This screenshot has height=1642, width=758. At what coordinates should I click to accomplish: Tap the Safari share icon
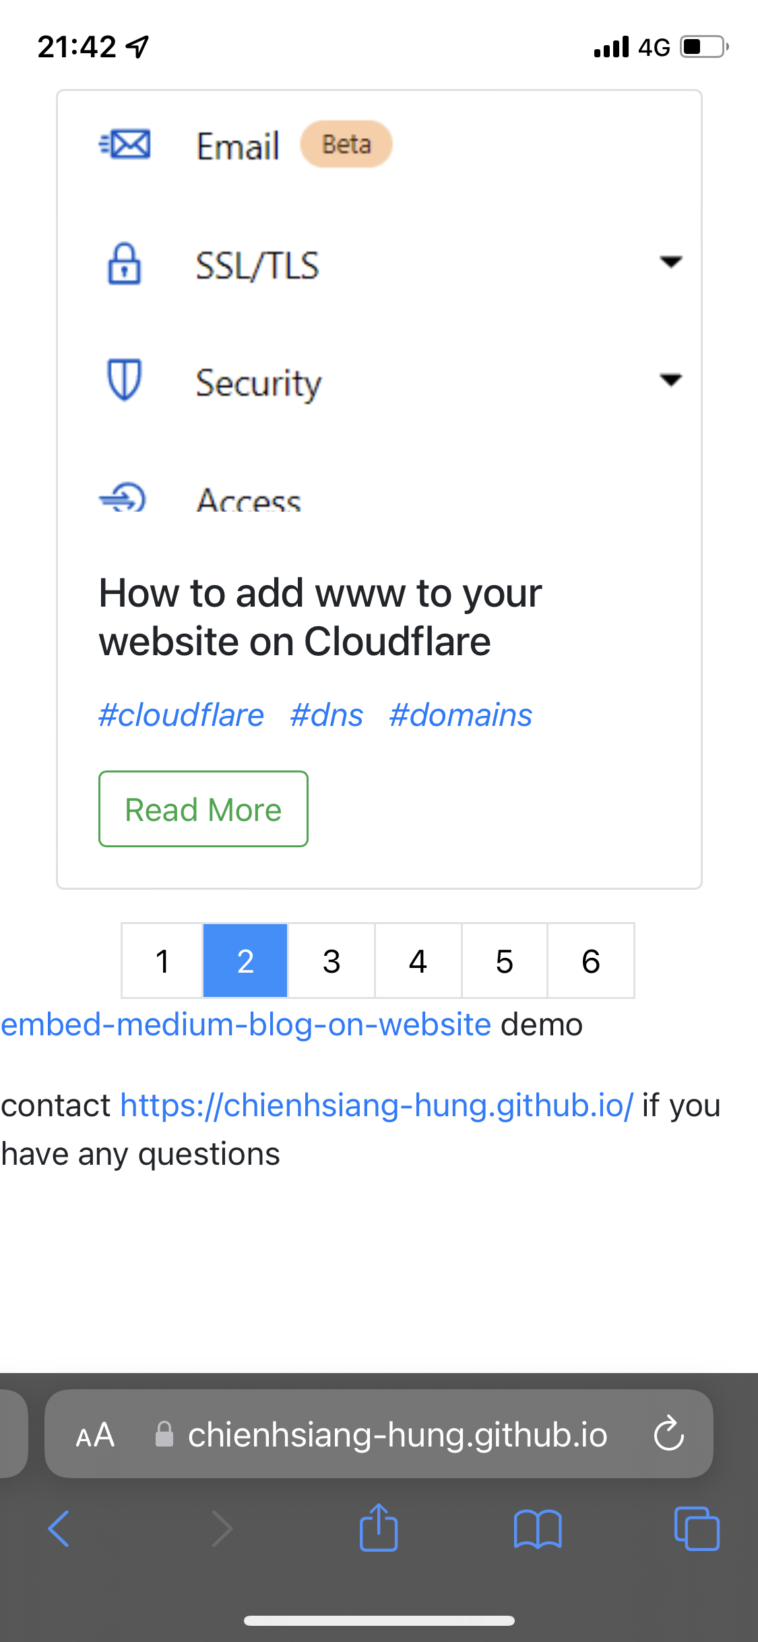(379, 1528)
